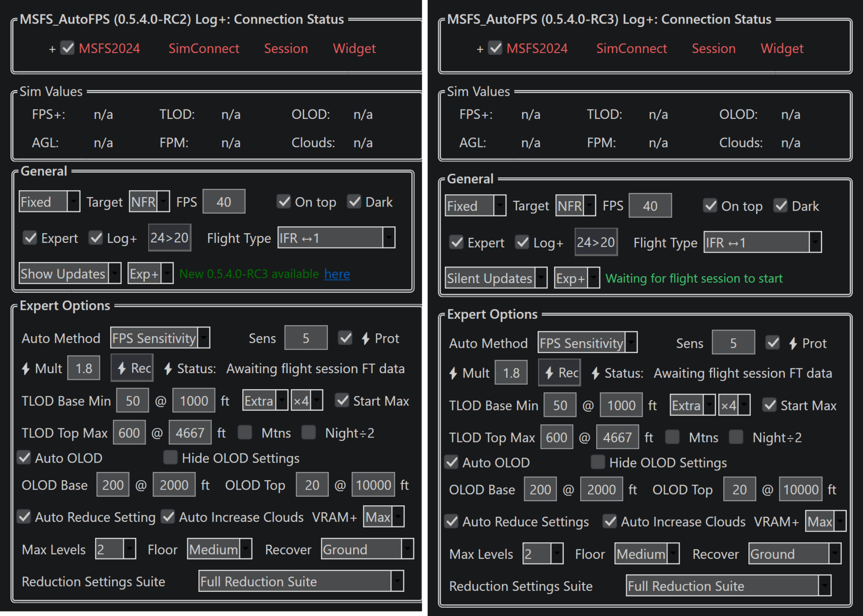This screenshot has width=864, height=616.
Task: Toggle the Prot checkbox in RC3 window
Action: [x=773, y=343]
